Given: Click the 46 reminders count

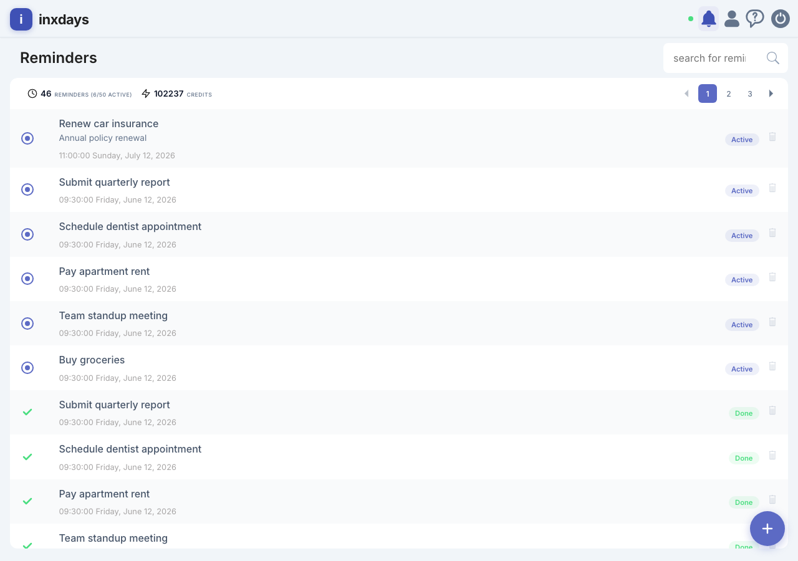Looking at the screenshot, I should pyautogui.click(x=46, y=93).
